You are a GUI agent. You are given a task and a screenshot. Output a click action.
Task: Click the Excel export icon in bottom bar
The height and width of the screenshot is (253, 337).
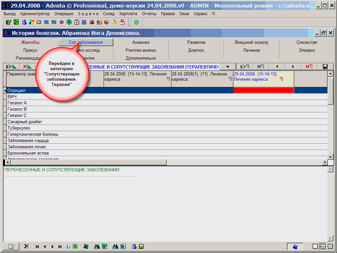(75, 246)
